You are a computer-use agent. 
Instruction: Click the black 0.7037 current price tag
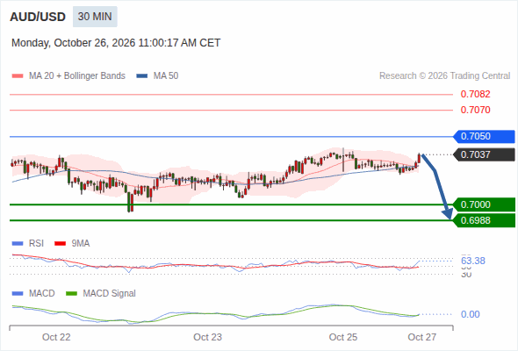tap(484, 154)
